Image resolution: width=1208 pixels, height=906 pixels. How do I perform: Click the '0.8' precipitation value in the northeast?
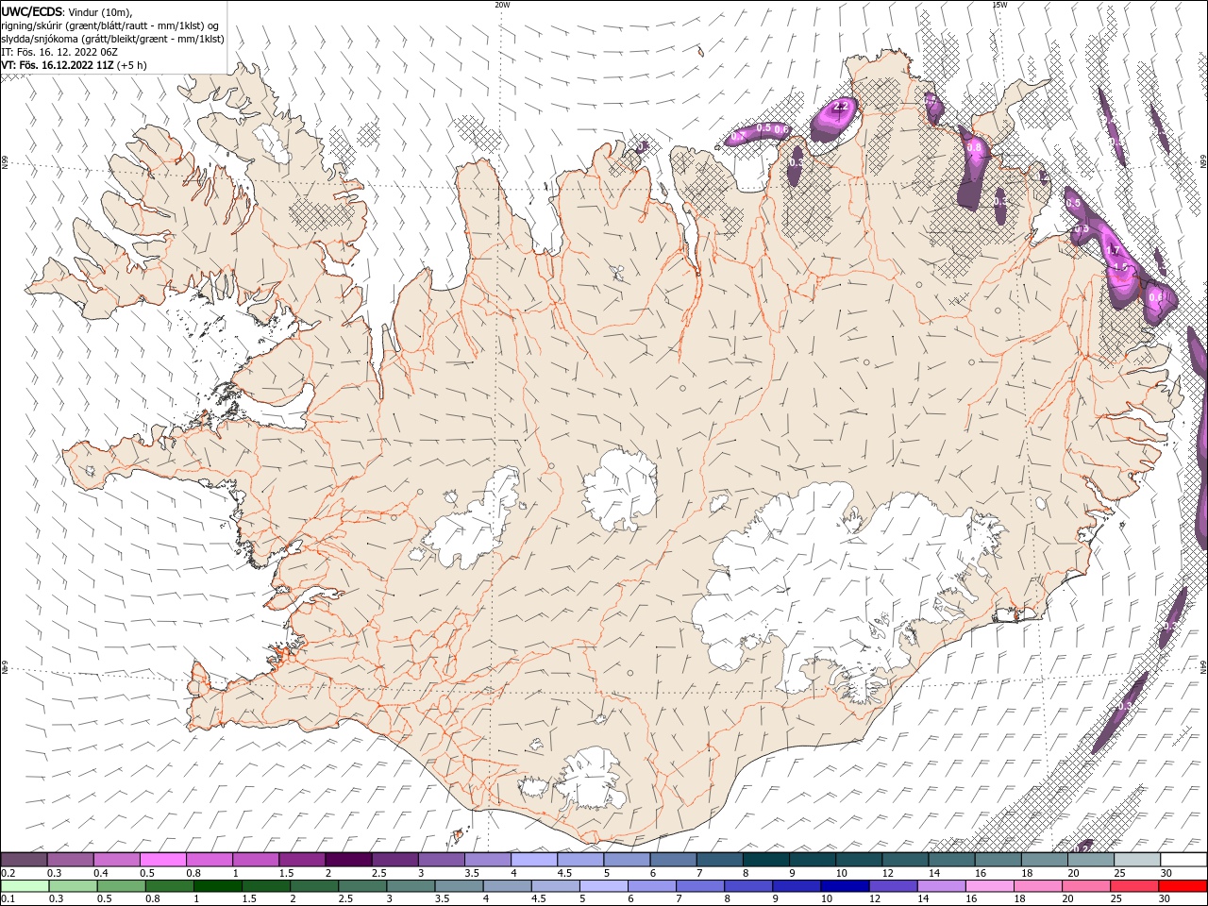974,148
